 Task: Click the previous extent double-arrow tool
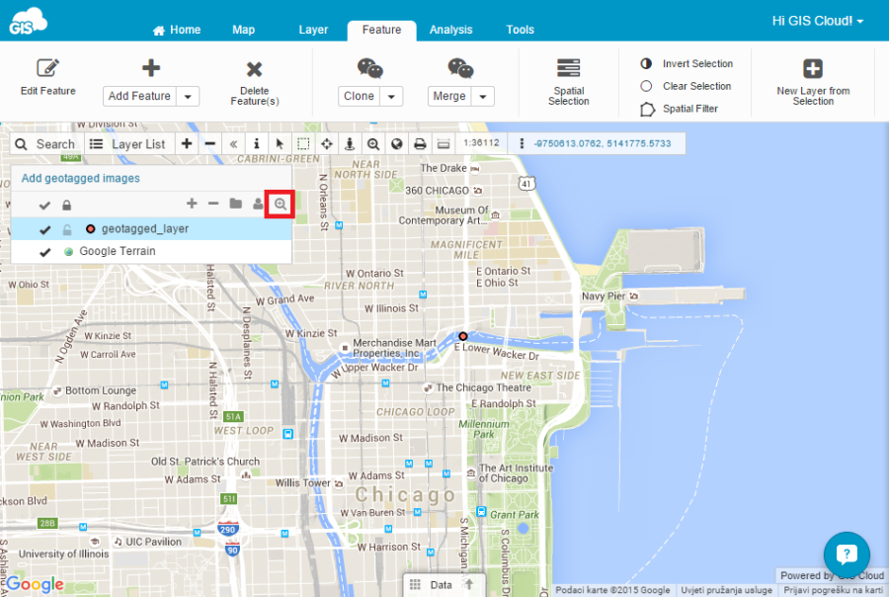tap(233, 143)
